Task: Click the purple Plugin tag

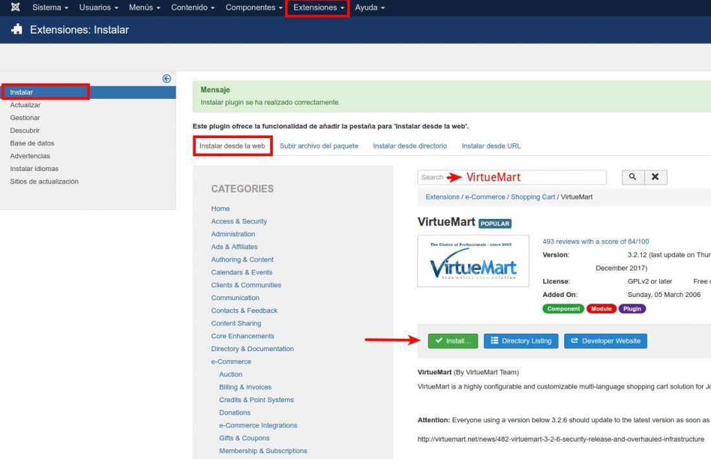Action: tap(632, 309)
